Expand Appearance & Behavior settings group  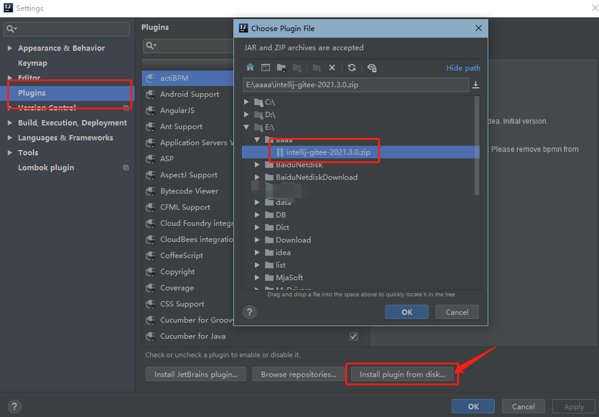pos(10,48)
